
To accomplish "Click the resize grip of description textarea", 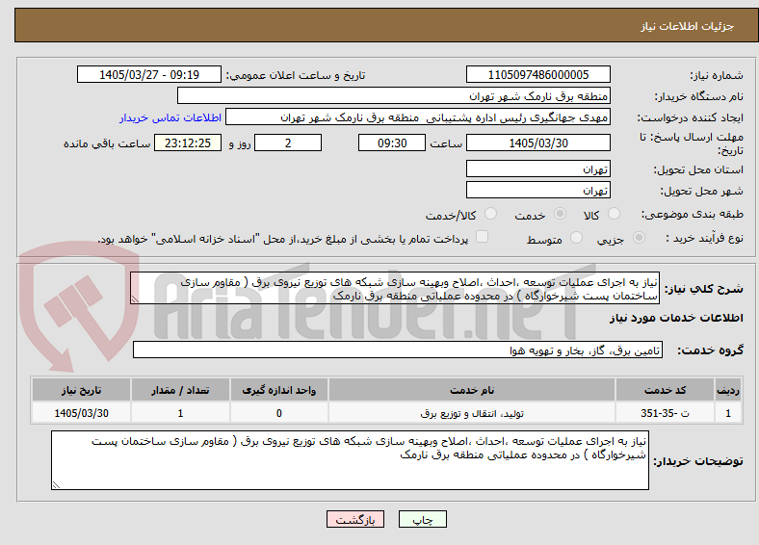I will [135, 300].
